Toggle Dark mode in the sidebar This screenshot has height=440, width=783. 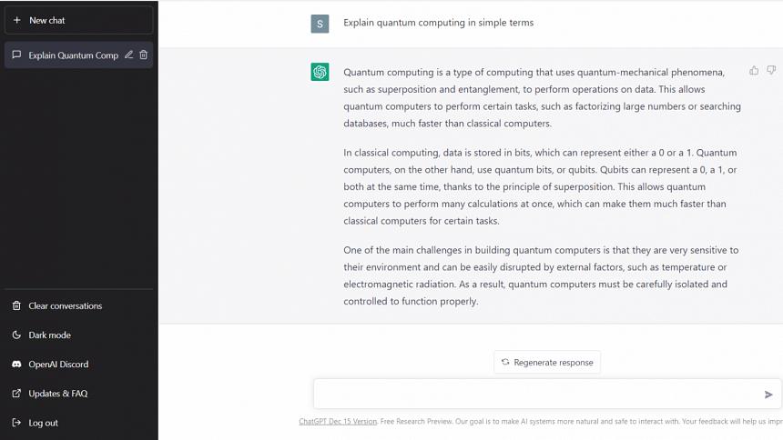click(x=49, y=335)
